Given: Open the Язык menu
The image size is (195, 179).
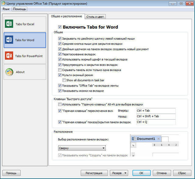Looking at the screenshot, I should pos(6,9).
